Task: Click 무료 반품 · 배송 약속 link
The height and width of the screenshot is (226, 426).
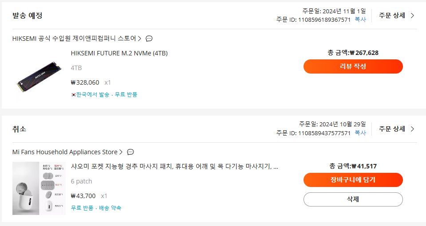Action: pos(96,208)
